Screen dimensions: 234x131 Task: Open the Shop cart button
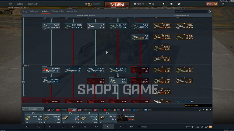coord(212,4)
